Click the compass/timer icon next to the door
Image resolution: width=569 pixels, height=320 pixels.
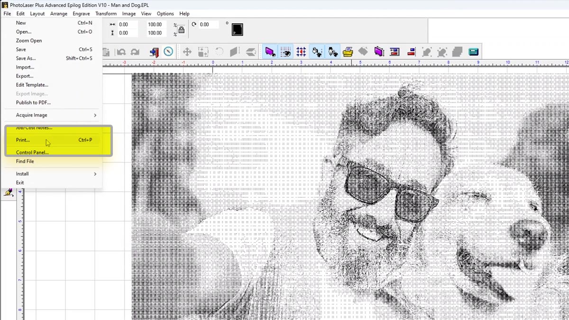click(x=168, y=52)
